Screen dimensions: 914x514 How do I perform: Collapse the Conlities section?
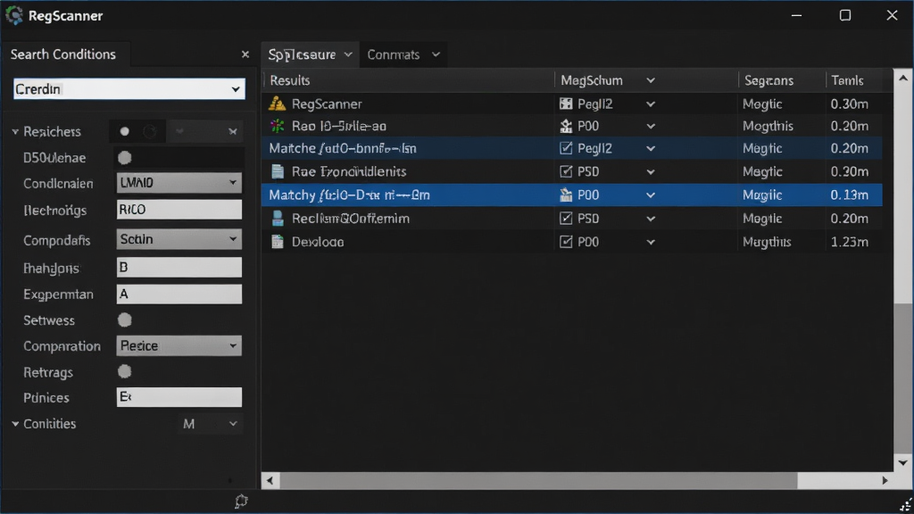(15, 424)
